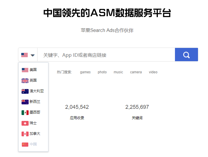
Task: Click the New Zealand flag icon
Action: point(25,102)
